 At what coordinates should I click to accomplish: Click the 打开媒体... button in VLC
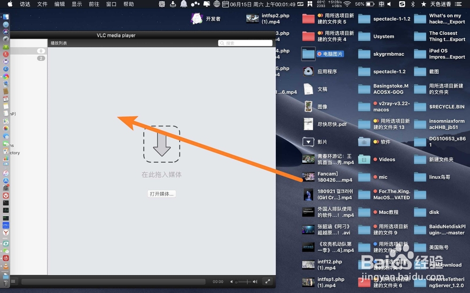162,194
